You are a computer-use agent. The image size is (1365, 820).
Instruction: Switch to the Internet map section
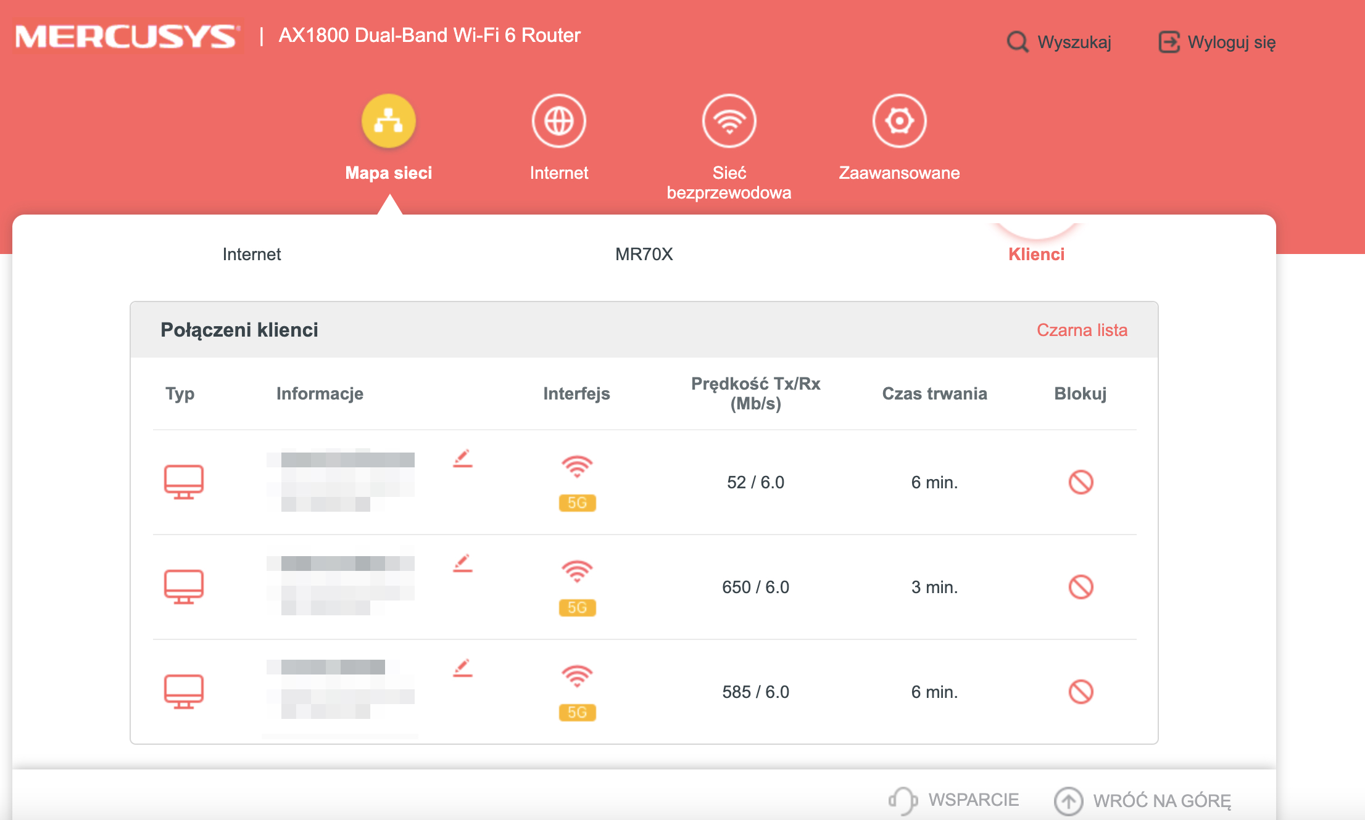(252, 254)
